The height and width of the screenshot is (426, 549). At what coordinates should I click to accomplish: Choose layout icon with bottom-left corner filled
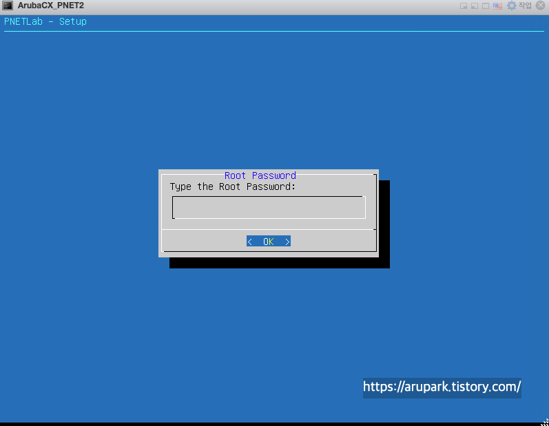coord(475,6)
